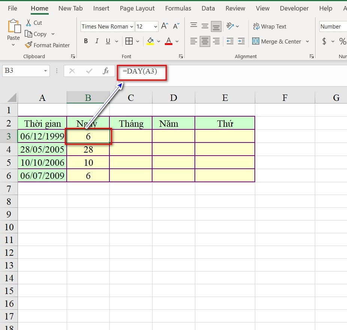Click the Cut scissors icon
Viewport: 347px width, 330px height.
pyautogui.click(x=28, y=23)
